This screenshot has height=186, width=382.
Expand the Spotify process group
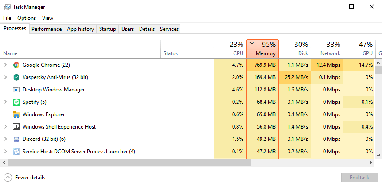tap(5, 102)
